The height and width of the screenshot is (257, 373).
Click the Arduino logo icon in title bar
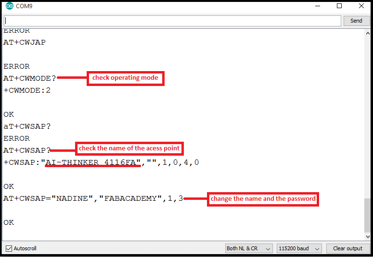pos(10,6)
